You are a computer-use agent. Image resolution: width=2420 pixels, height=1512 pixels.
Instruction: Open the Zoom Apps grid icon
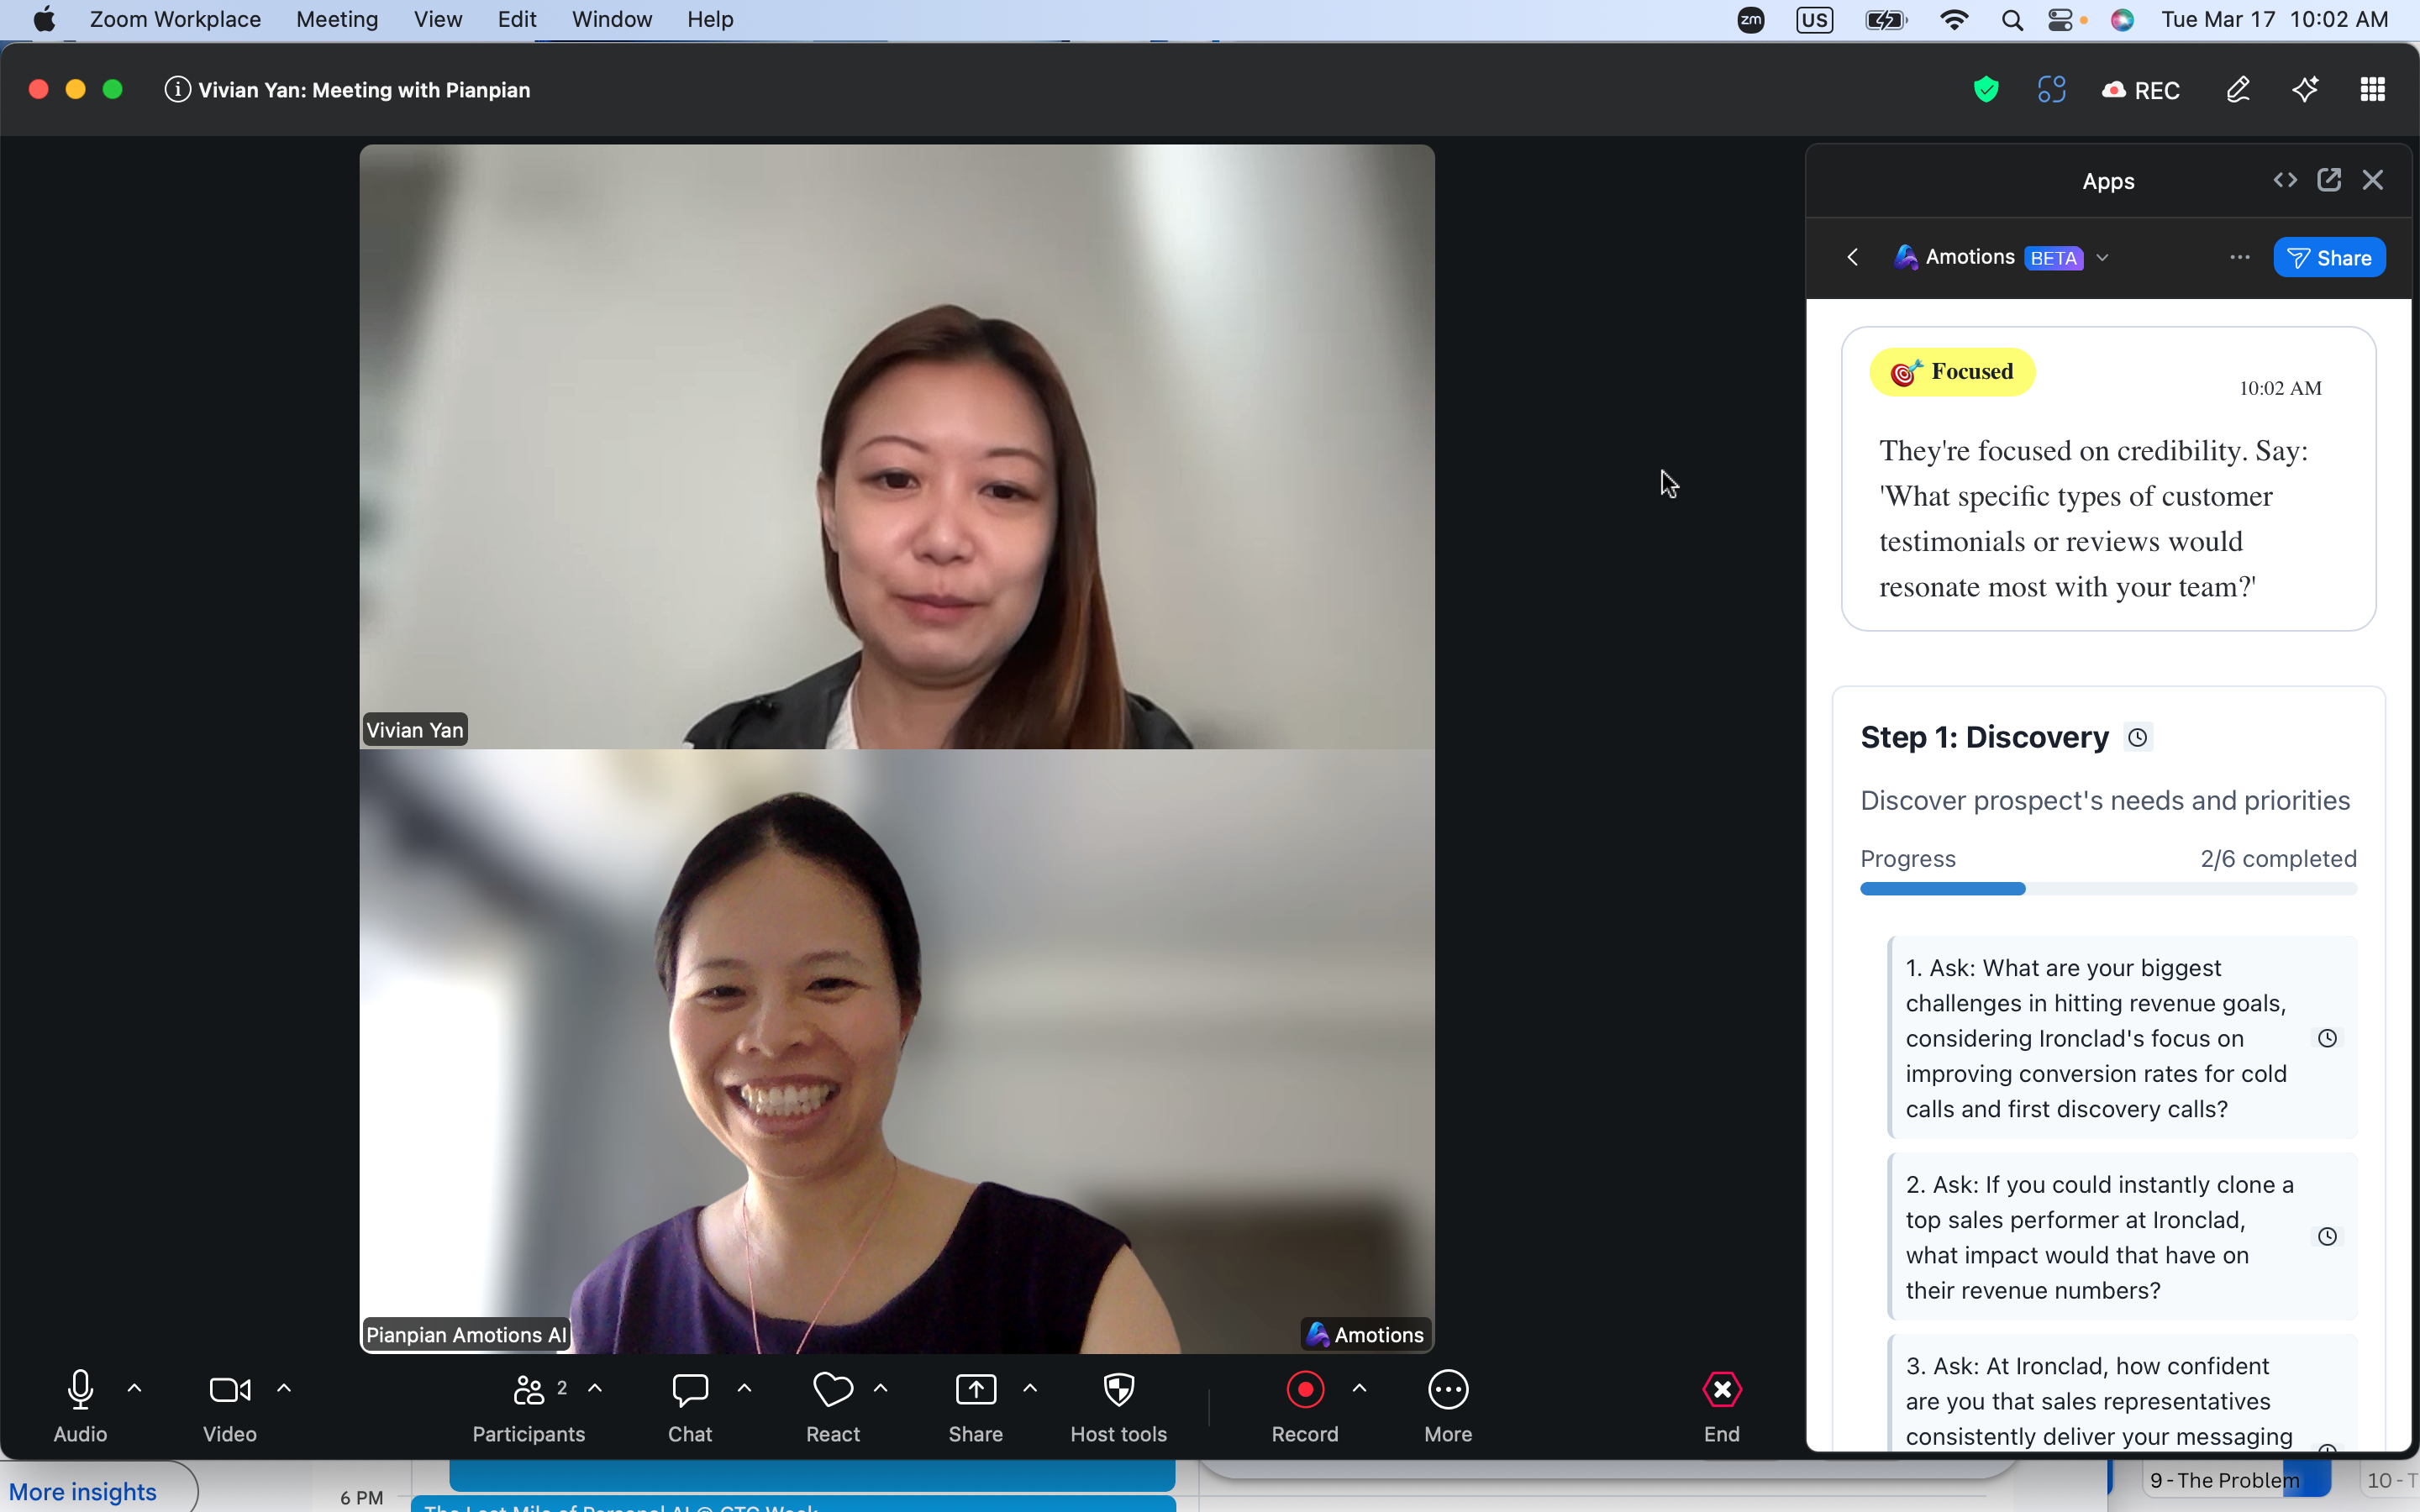[x=2372, y=89]
